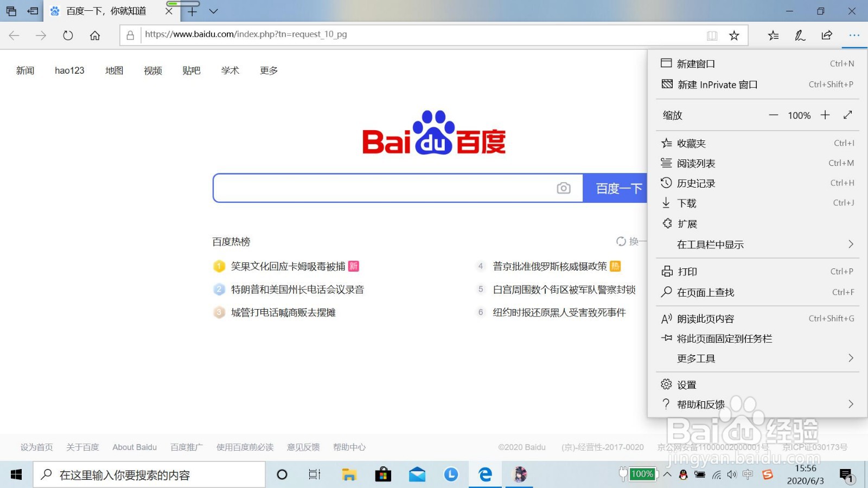
Task: Open hot topic 普京批准俄罗斯核威慑政策
Action: click(x=550, y=266)
